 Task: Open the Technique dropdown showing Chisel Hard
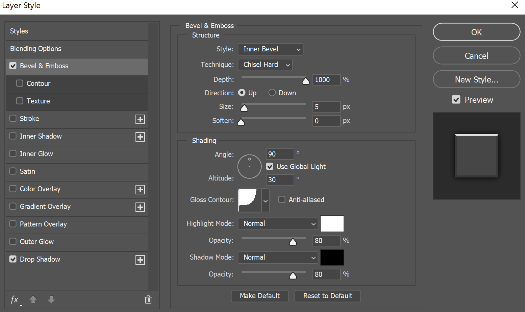pos(265,65)
